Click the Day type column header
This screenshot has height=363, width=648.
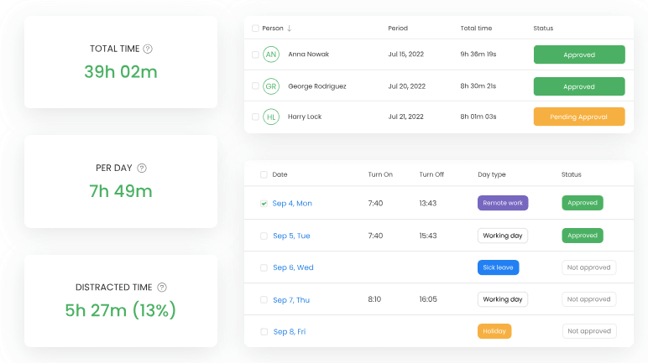click(x=492, y=174)
